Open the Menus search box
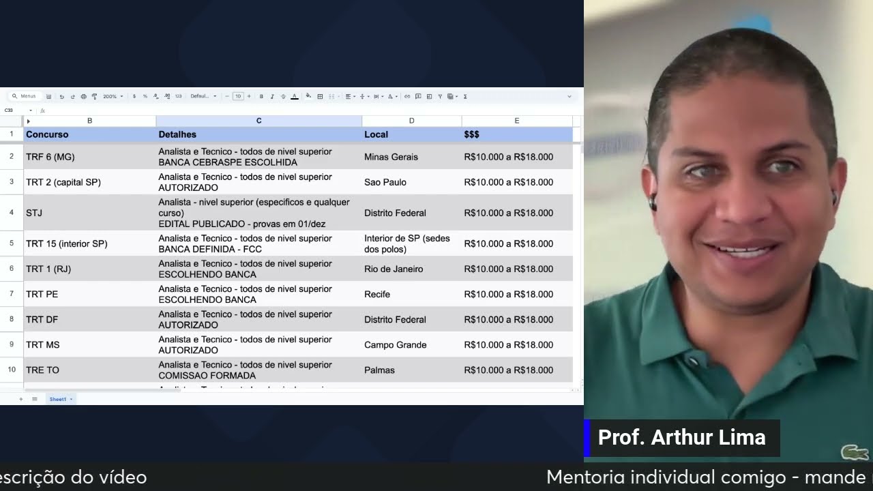The image size is (873, 491). [25, 96]
